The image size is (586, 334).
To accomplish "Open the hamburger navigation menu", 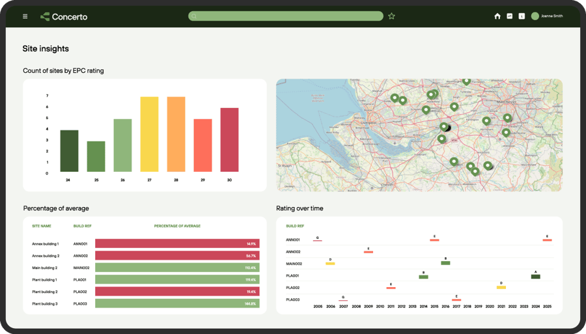I will (25, 16).
